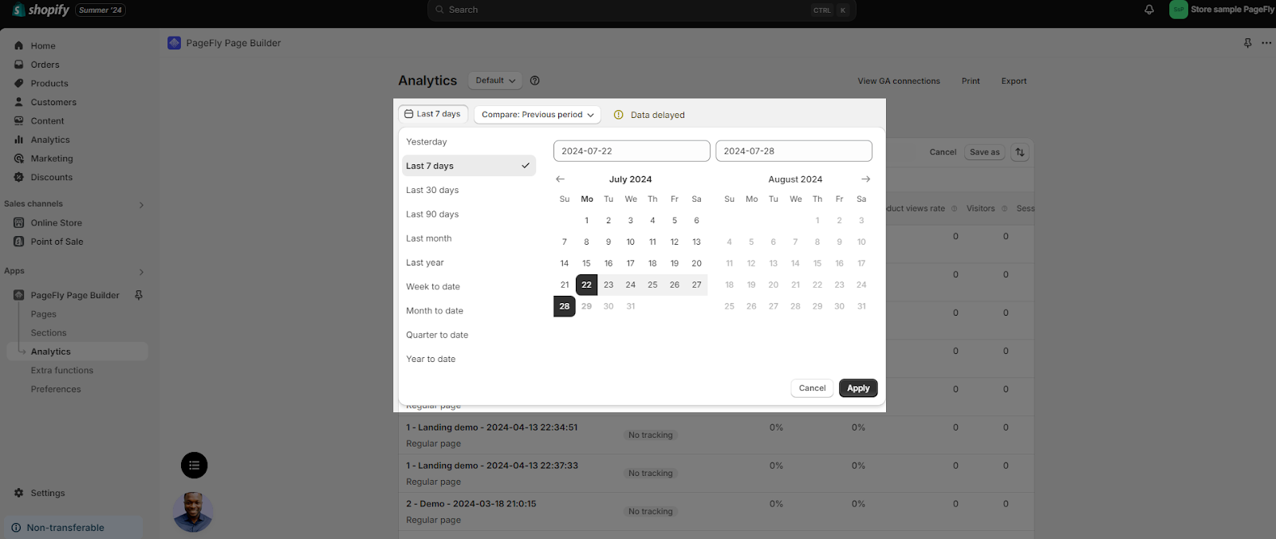Open Orders in the sidebar
Screen dimensions: 1276x539
click(45, 65)
